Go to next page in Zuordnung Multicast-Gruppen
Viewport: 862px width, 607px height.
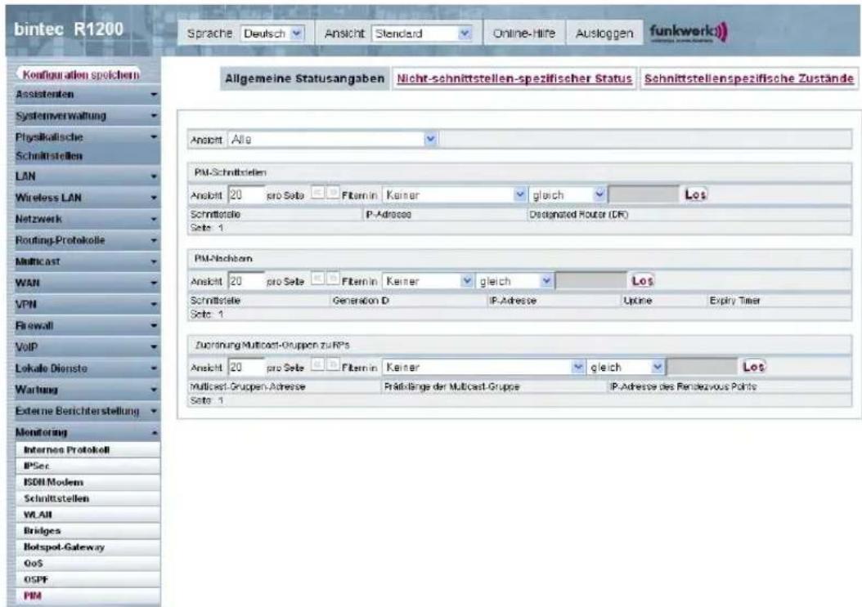pos(332,364)
